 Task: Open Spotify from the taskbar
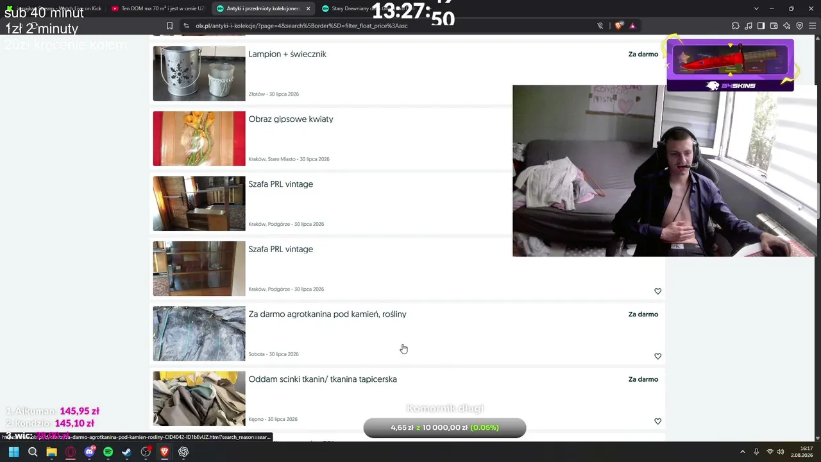tap(108, 452)
